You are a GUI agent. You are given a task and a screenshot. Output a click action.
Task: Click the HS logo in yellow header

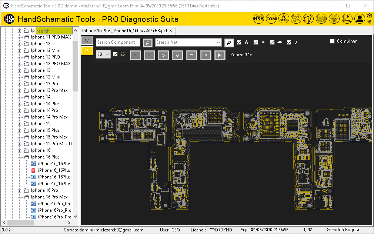[9, 19]
